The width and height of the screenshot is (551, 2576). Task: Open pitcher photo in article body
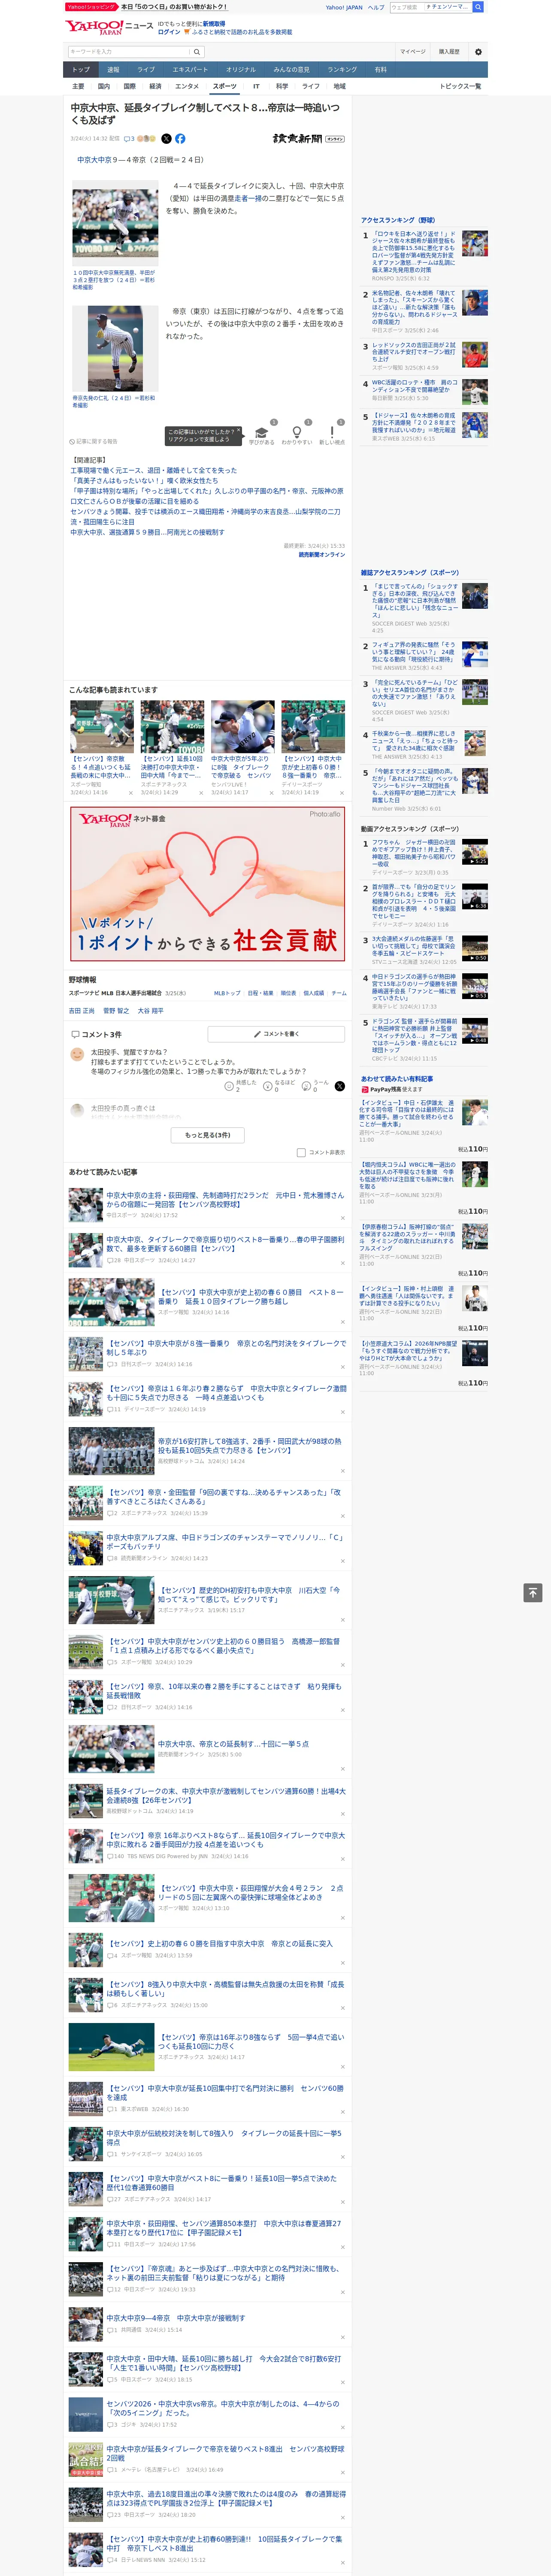pyautogui.click(x=115, y=349)
